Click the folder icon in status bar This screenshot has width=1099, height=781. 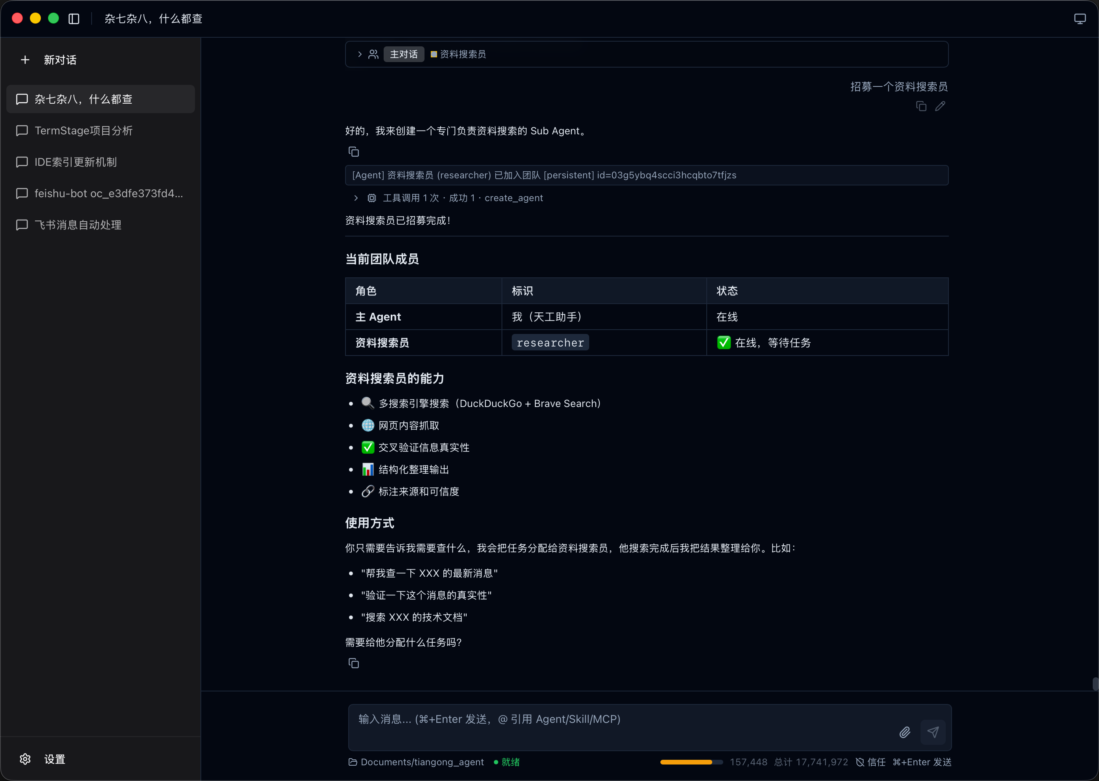tap(353, 762)
